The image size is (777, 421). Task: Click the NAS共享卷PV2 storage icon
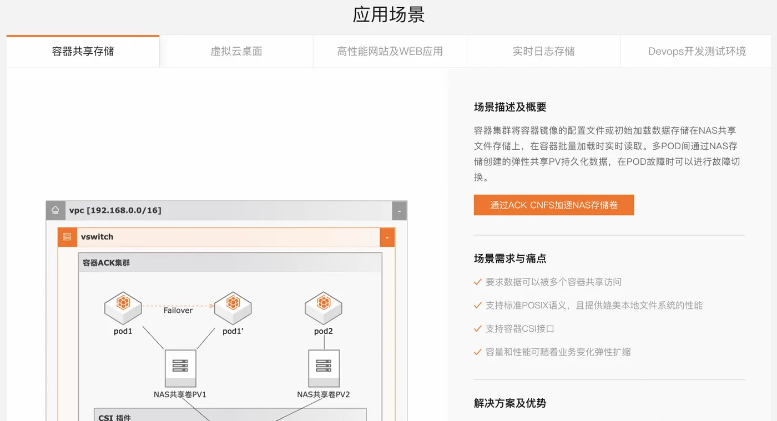324,368
